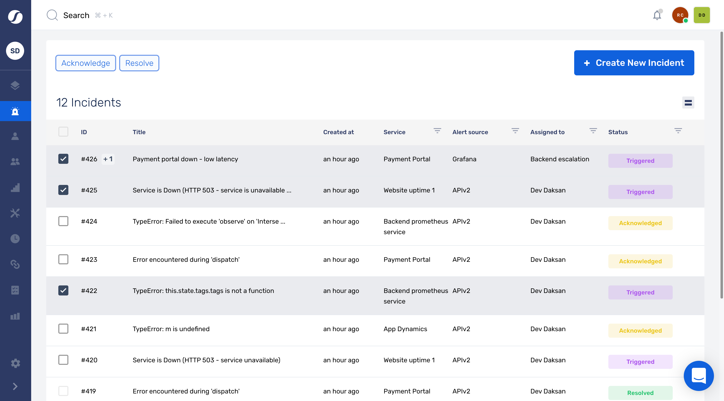The height and width of the screenshot is (401, 724).
Task: Toggle the select-all header checkbox
Action: coord(63,132)
